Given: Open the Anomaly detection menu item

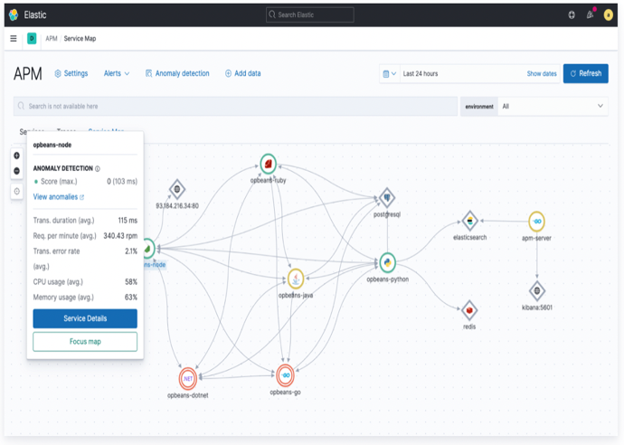Looking at the screenshot, I should pyautogui.click(x=177, y=73).
